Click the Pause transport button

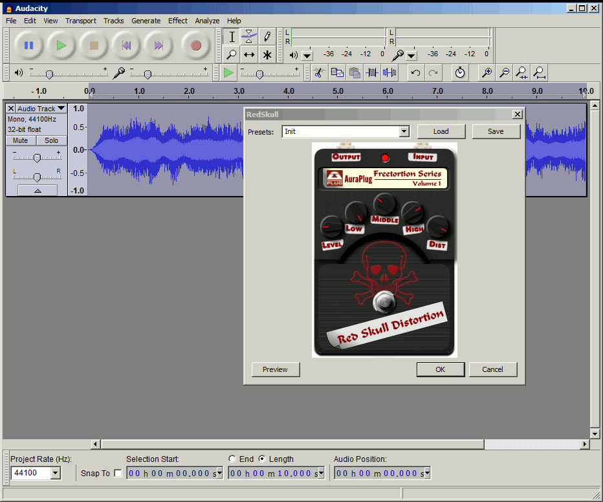(29, 45)
